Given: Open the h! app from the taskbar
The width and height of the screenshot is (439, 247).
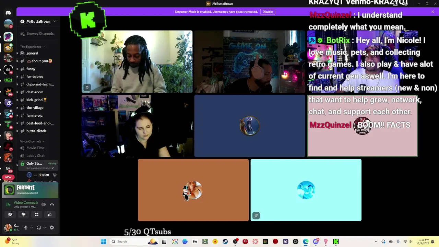Looking at the screenshot, I should click(285, 242).
